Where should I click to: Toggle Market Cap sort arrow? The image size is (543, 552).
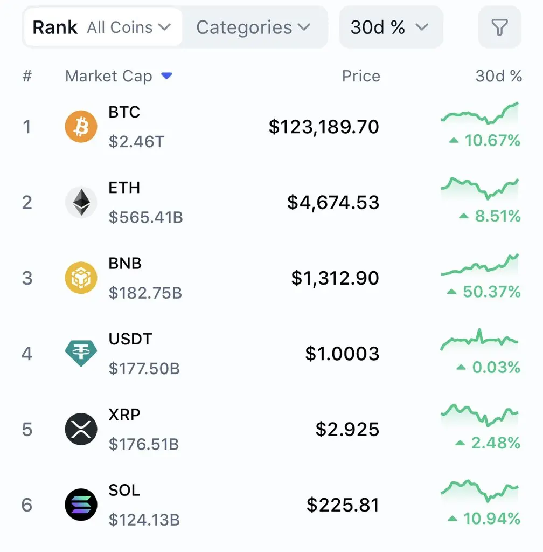tap(166, 75)
